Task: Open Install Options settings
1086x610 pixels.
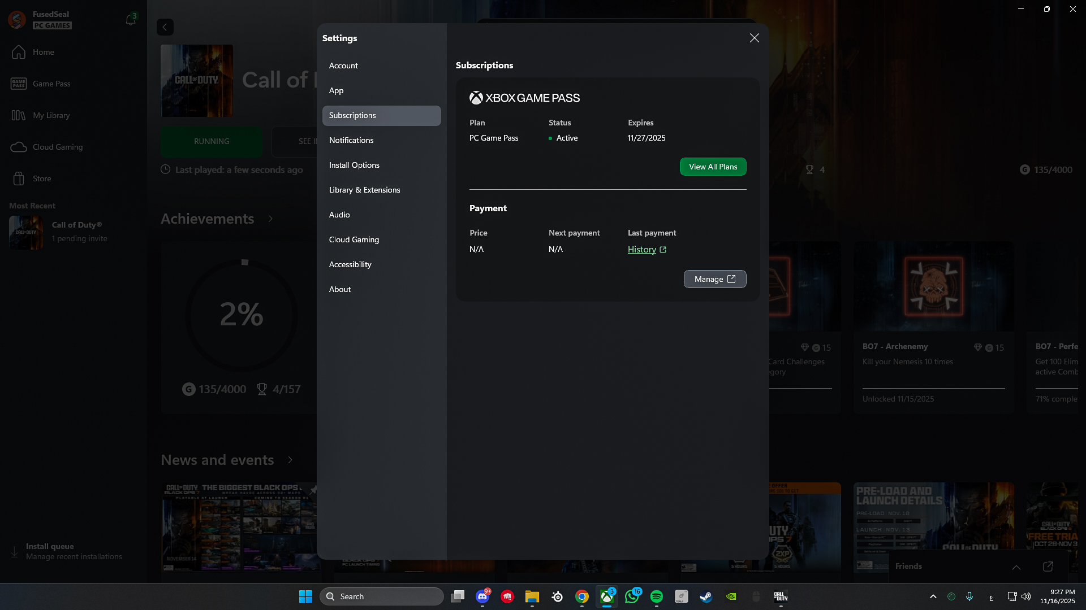Action: pyautogui.click(x=382, y=165)
